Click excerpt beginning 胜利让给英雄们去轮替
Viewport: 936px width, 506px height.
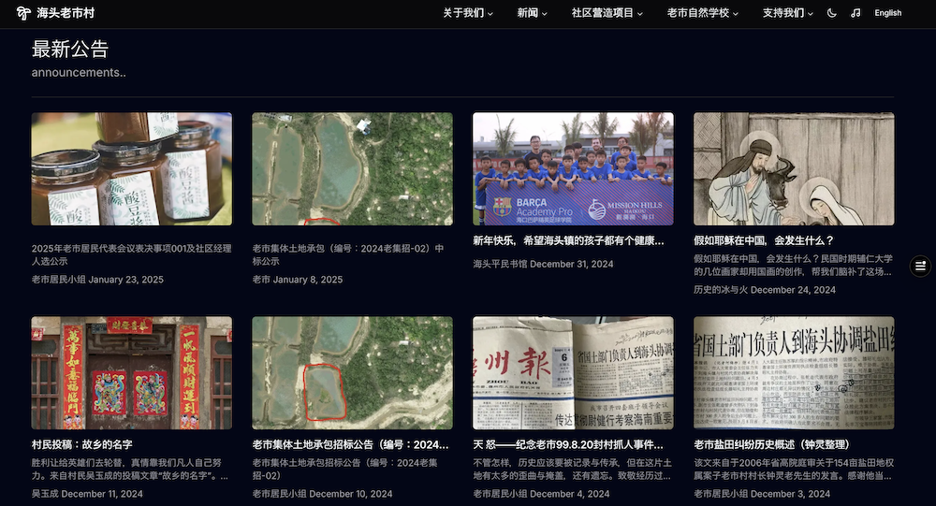coord(130,469)
